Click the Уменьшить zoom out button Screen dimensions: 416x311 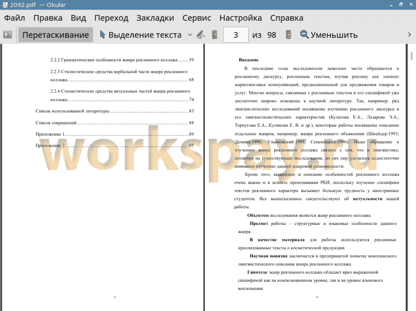click(x=329, y=35)
